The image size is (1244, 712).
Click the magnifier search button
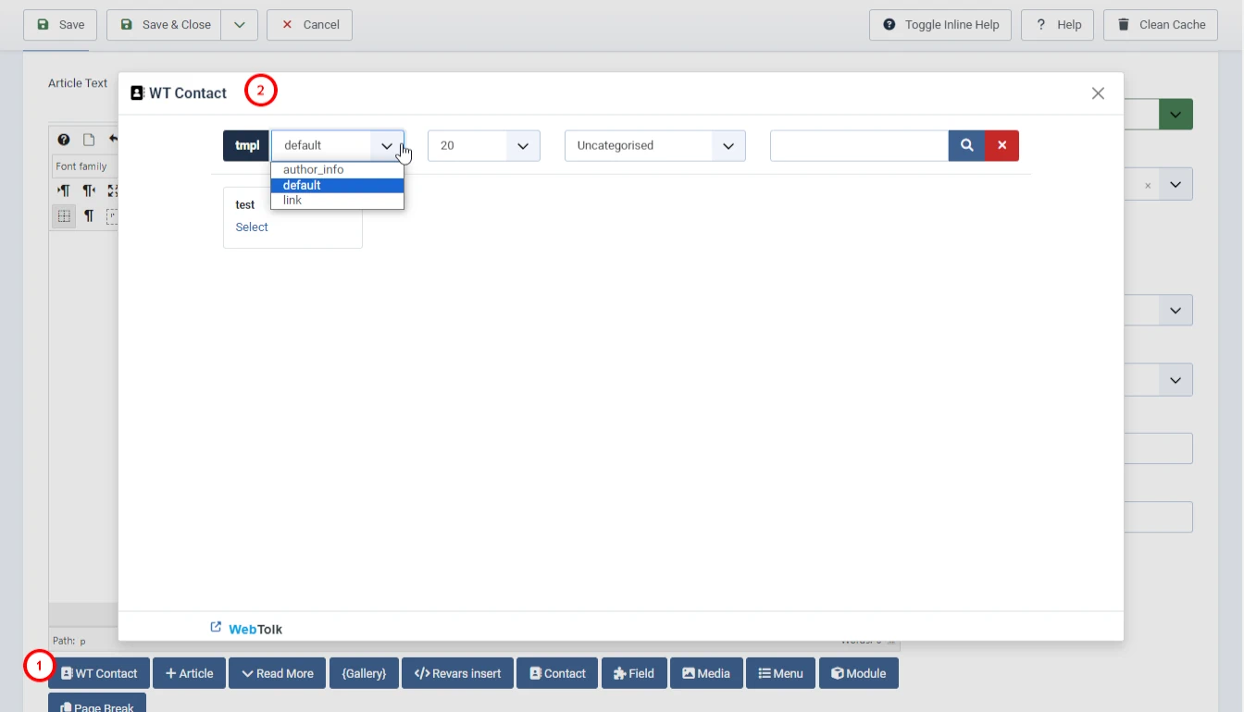tap(966, 145)
